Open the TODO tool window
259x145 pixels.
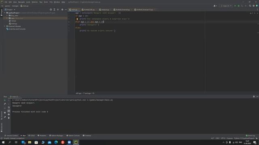tap(32, 136)
